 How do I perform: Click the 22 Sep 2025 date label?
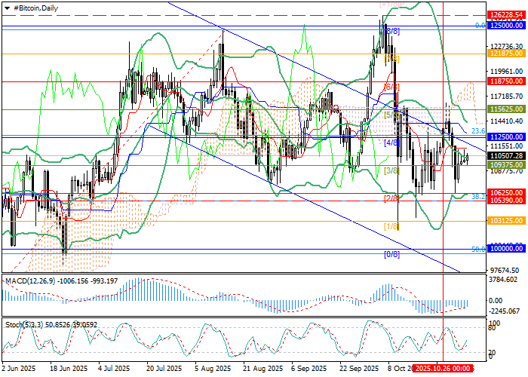pyautogui.click(x=358, y=370)
